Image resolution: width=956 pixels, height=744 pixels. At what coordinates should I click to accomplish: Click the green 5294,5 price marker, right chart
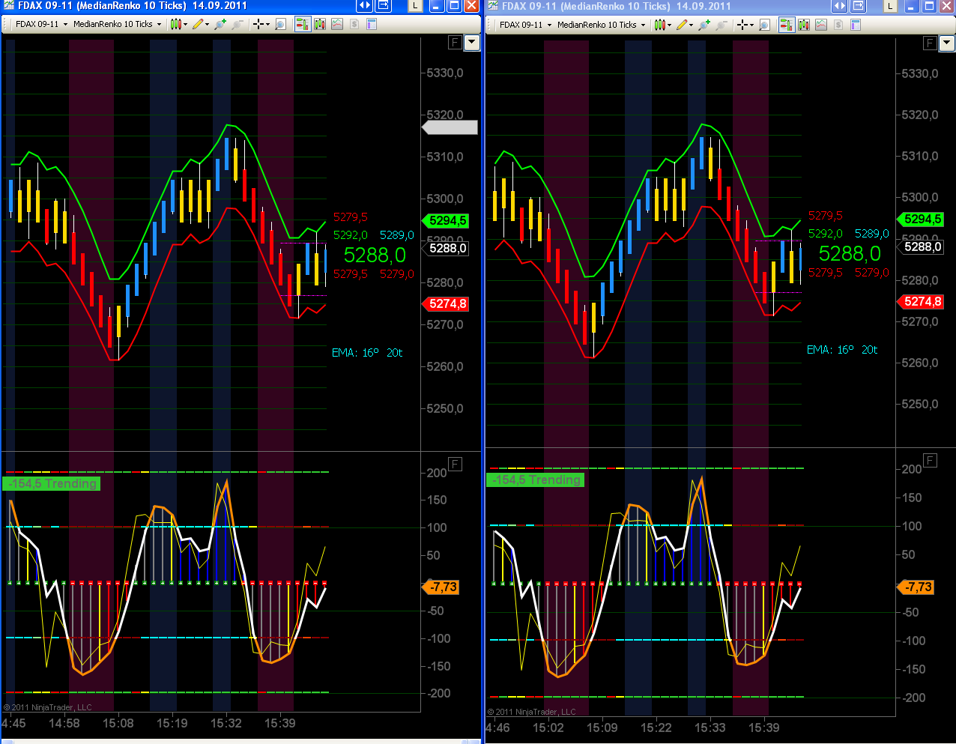click(x=920, y=220)
